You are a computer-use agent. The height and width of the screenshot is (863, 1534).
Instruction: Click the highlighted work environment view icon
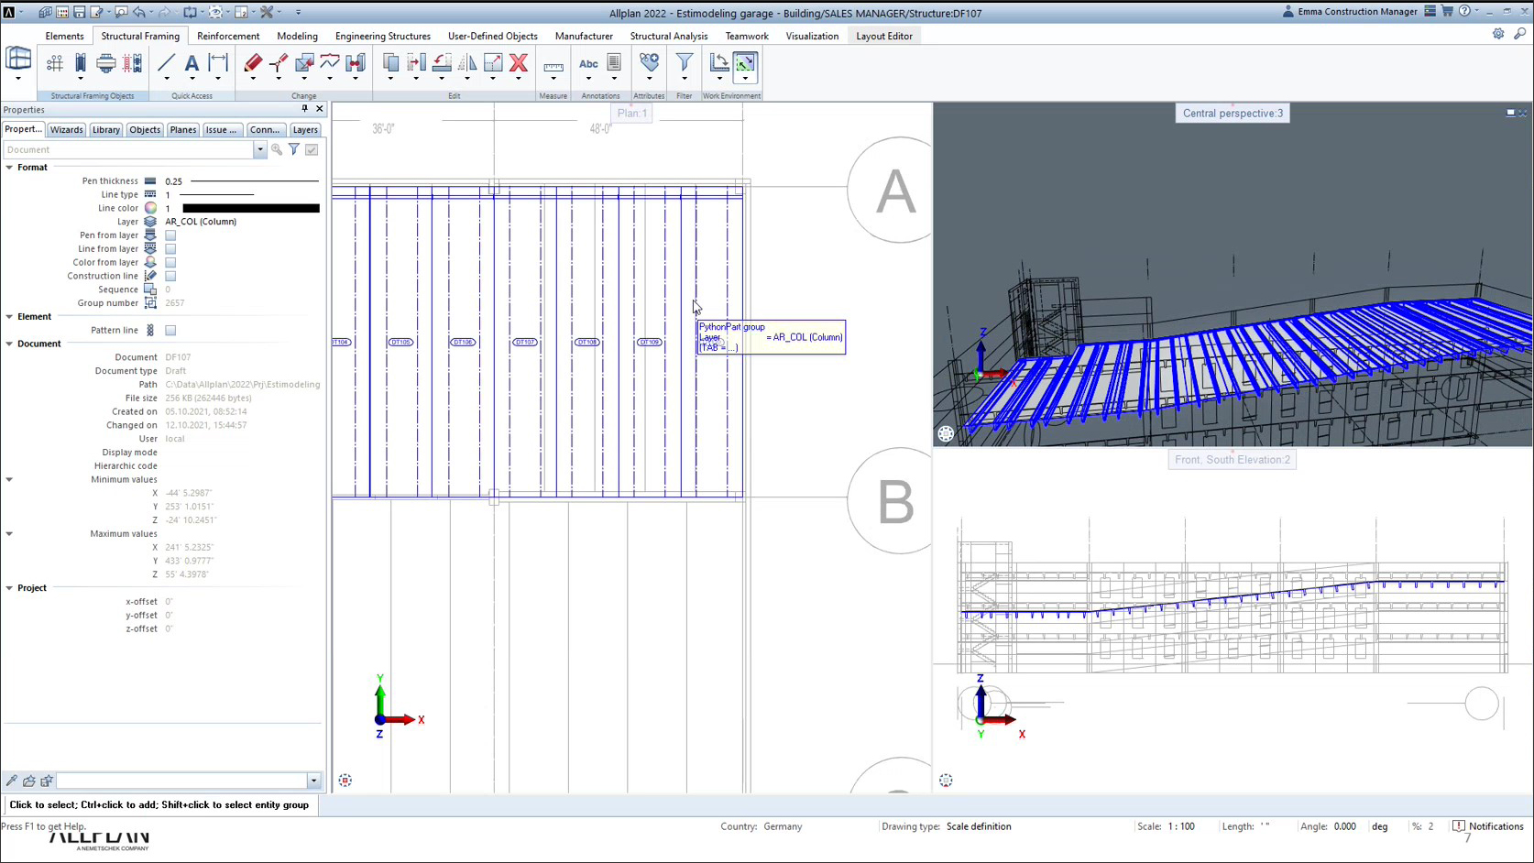pos(745,62)
